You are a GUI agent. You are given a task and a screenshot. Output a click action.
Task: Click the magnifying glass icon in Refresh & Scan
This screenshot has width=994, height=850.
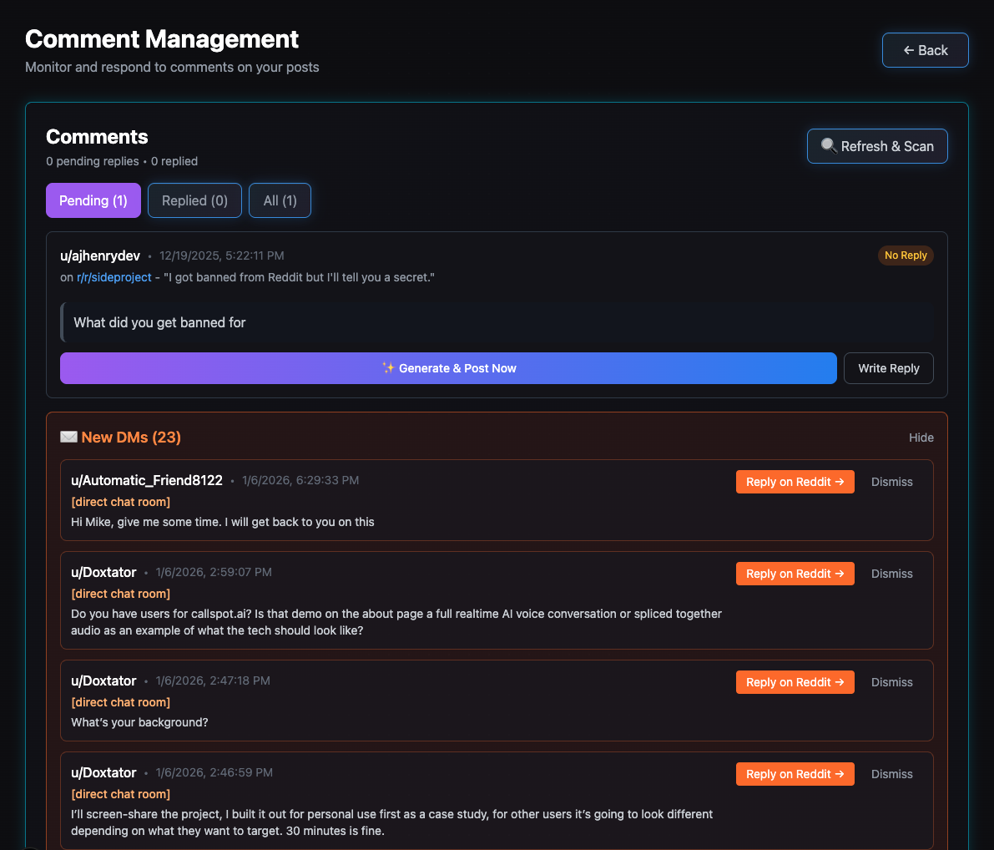tap(828, 146)
